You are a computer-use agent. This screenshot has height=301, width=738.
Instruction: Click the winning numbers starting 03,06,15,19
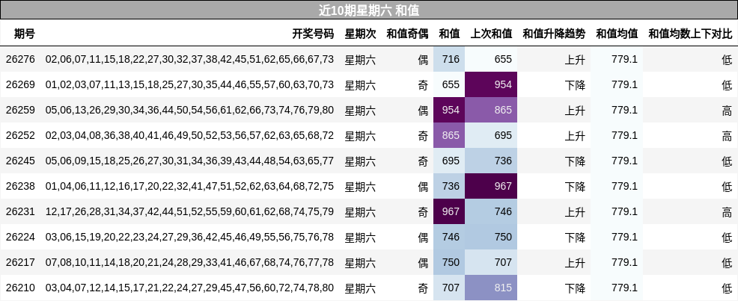189,237
